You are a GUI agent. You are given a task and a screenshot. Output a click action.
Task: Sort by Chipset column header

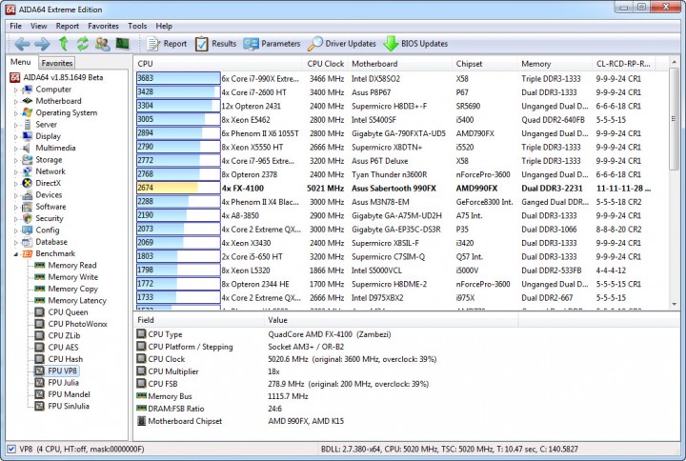tap(484, 64)
